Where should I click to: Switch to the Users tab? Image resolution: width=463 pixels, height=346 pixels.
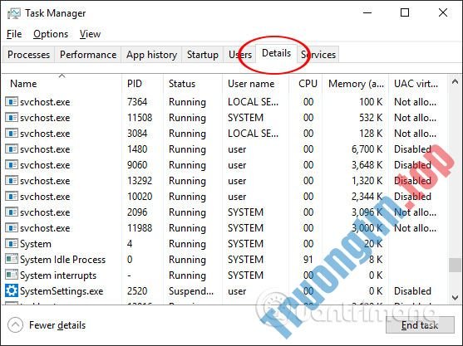240,55
